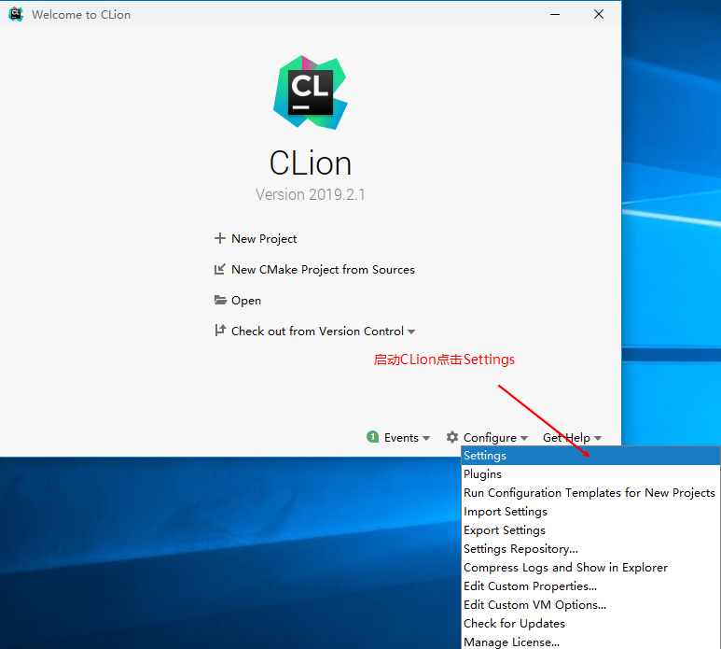Open Run Configuration Templates for New Projects
The image size is (721, 649).
[x=590, y=493]
